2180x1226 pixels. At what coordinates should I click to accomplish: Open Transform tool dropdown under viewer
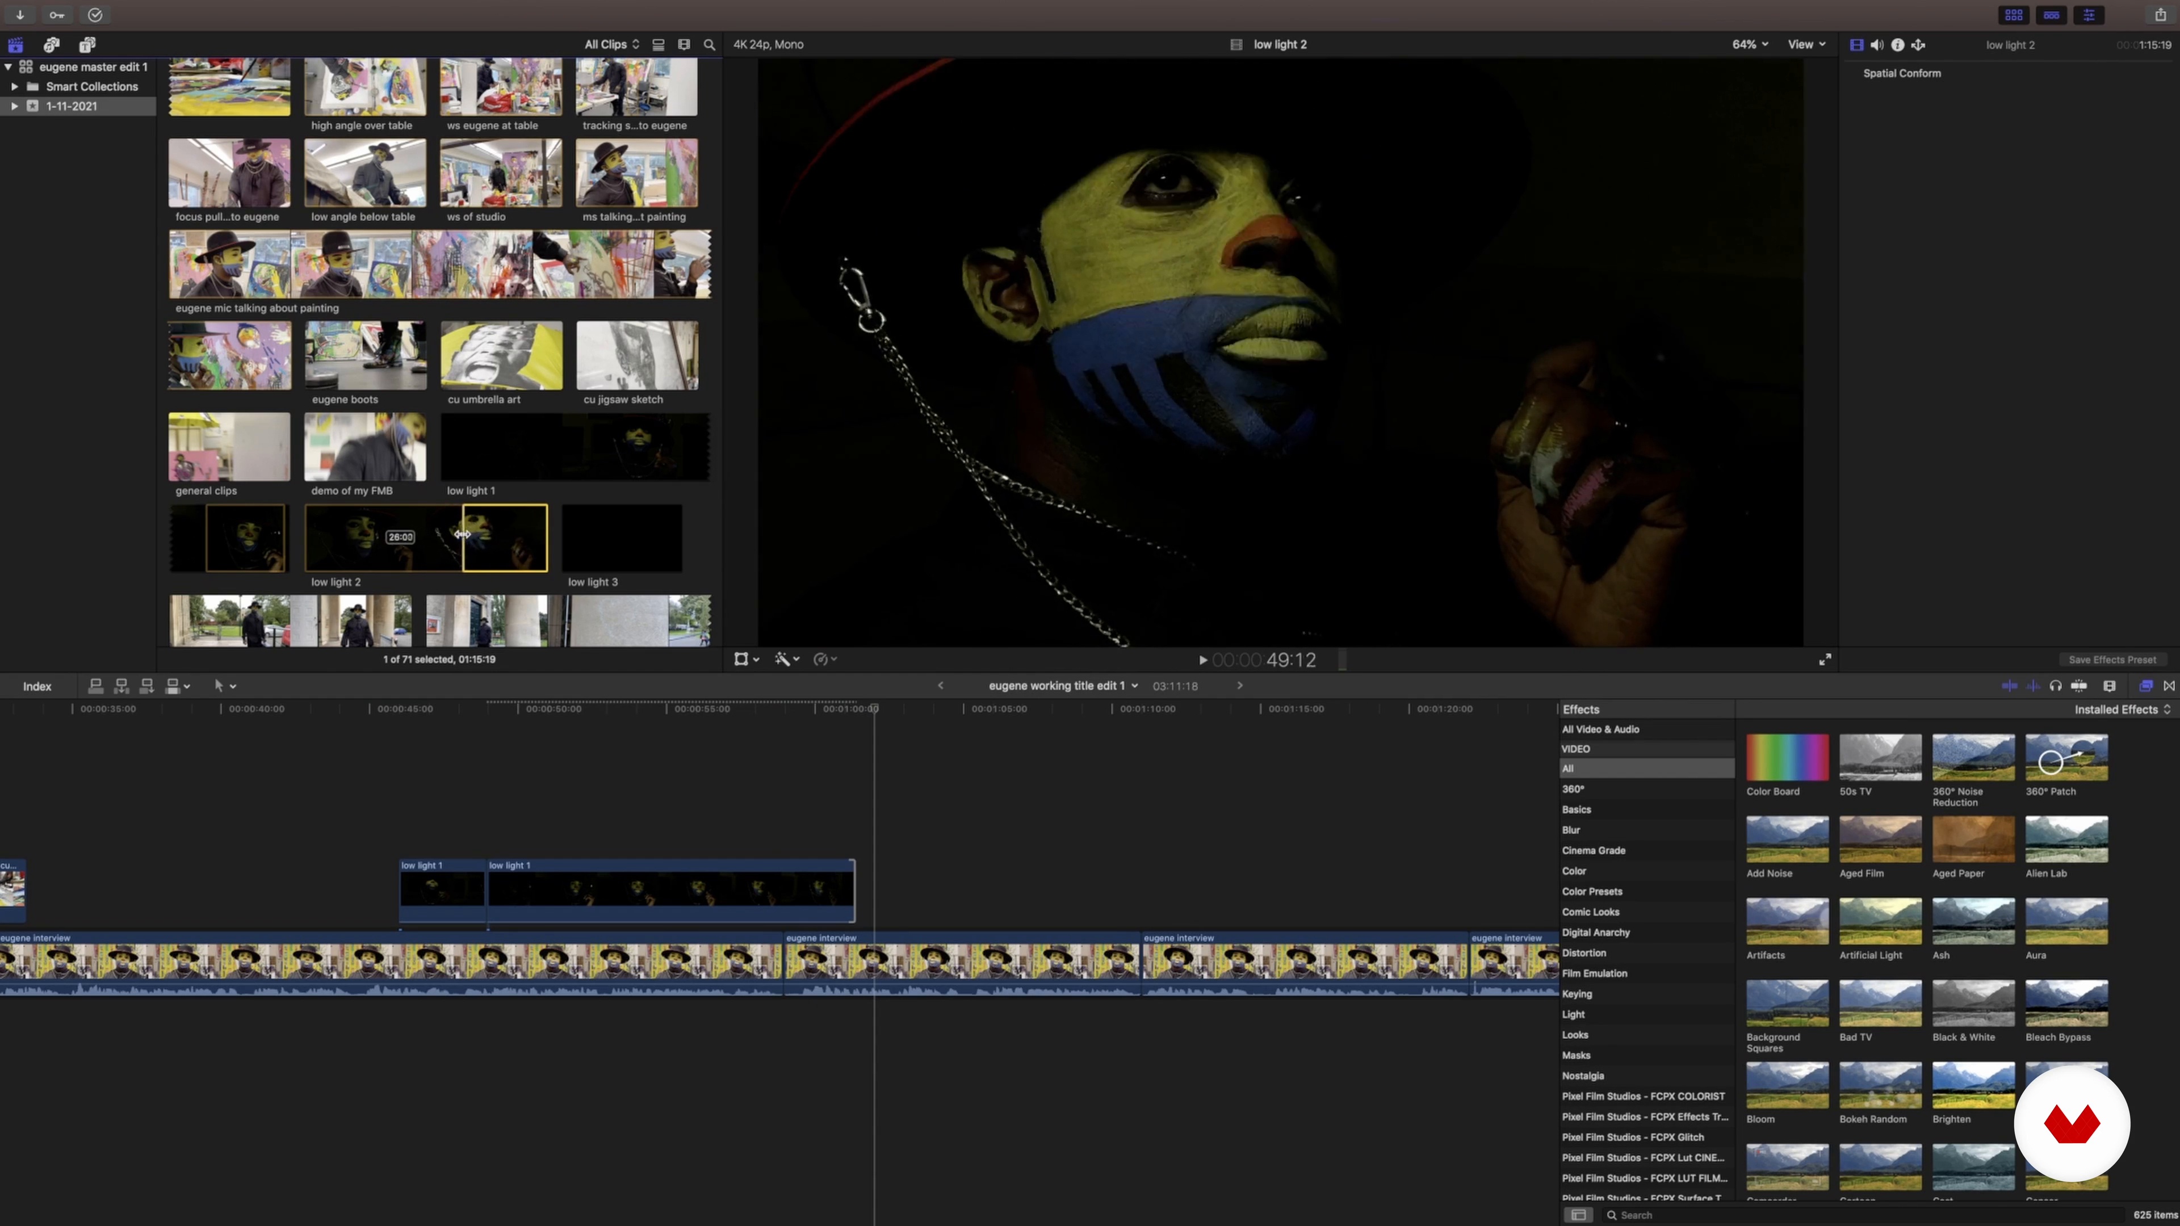coord(747,660)
